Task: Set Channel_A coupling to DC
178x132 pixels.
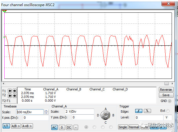Action: click(x=69, y=127)
